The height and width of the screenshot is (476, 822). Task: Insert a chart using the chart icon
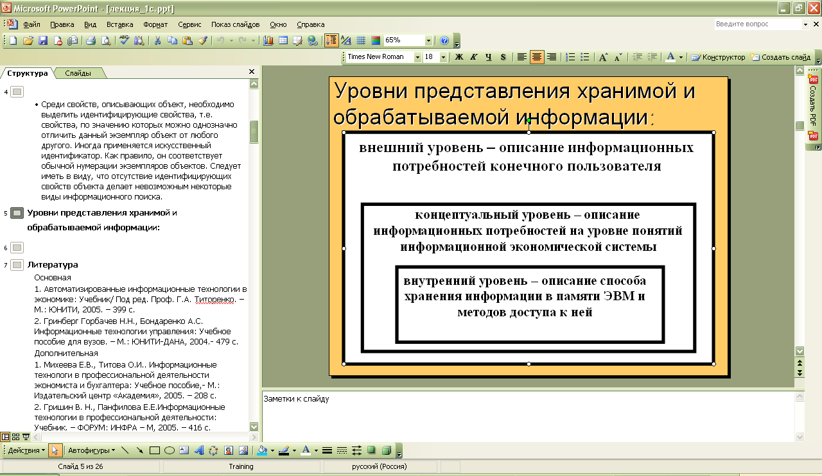268,40
